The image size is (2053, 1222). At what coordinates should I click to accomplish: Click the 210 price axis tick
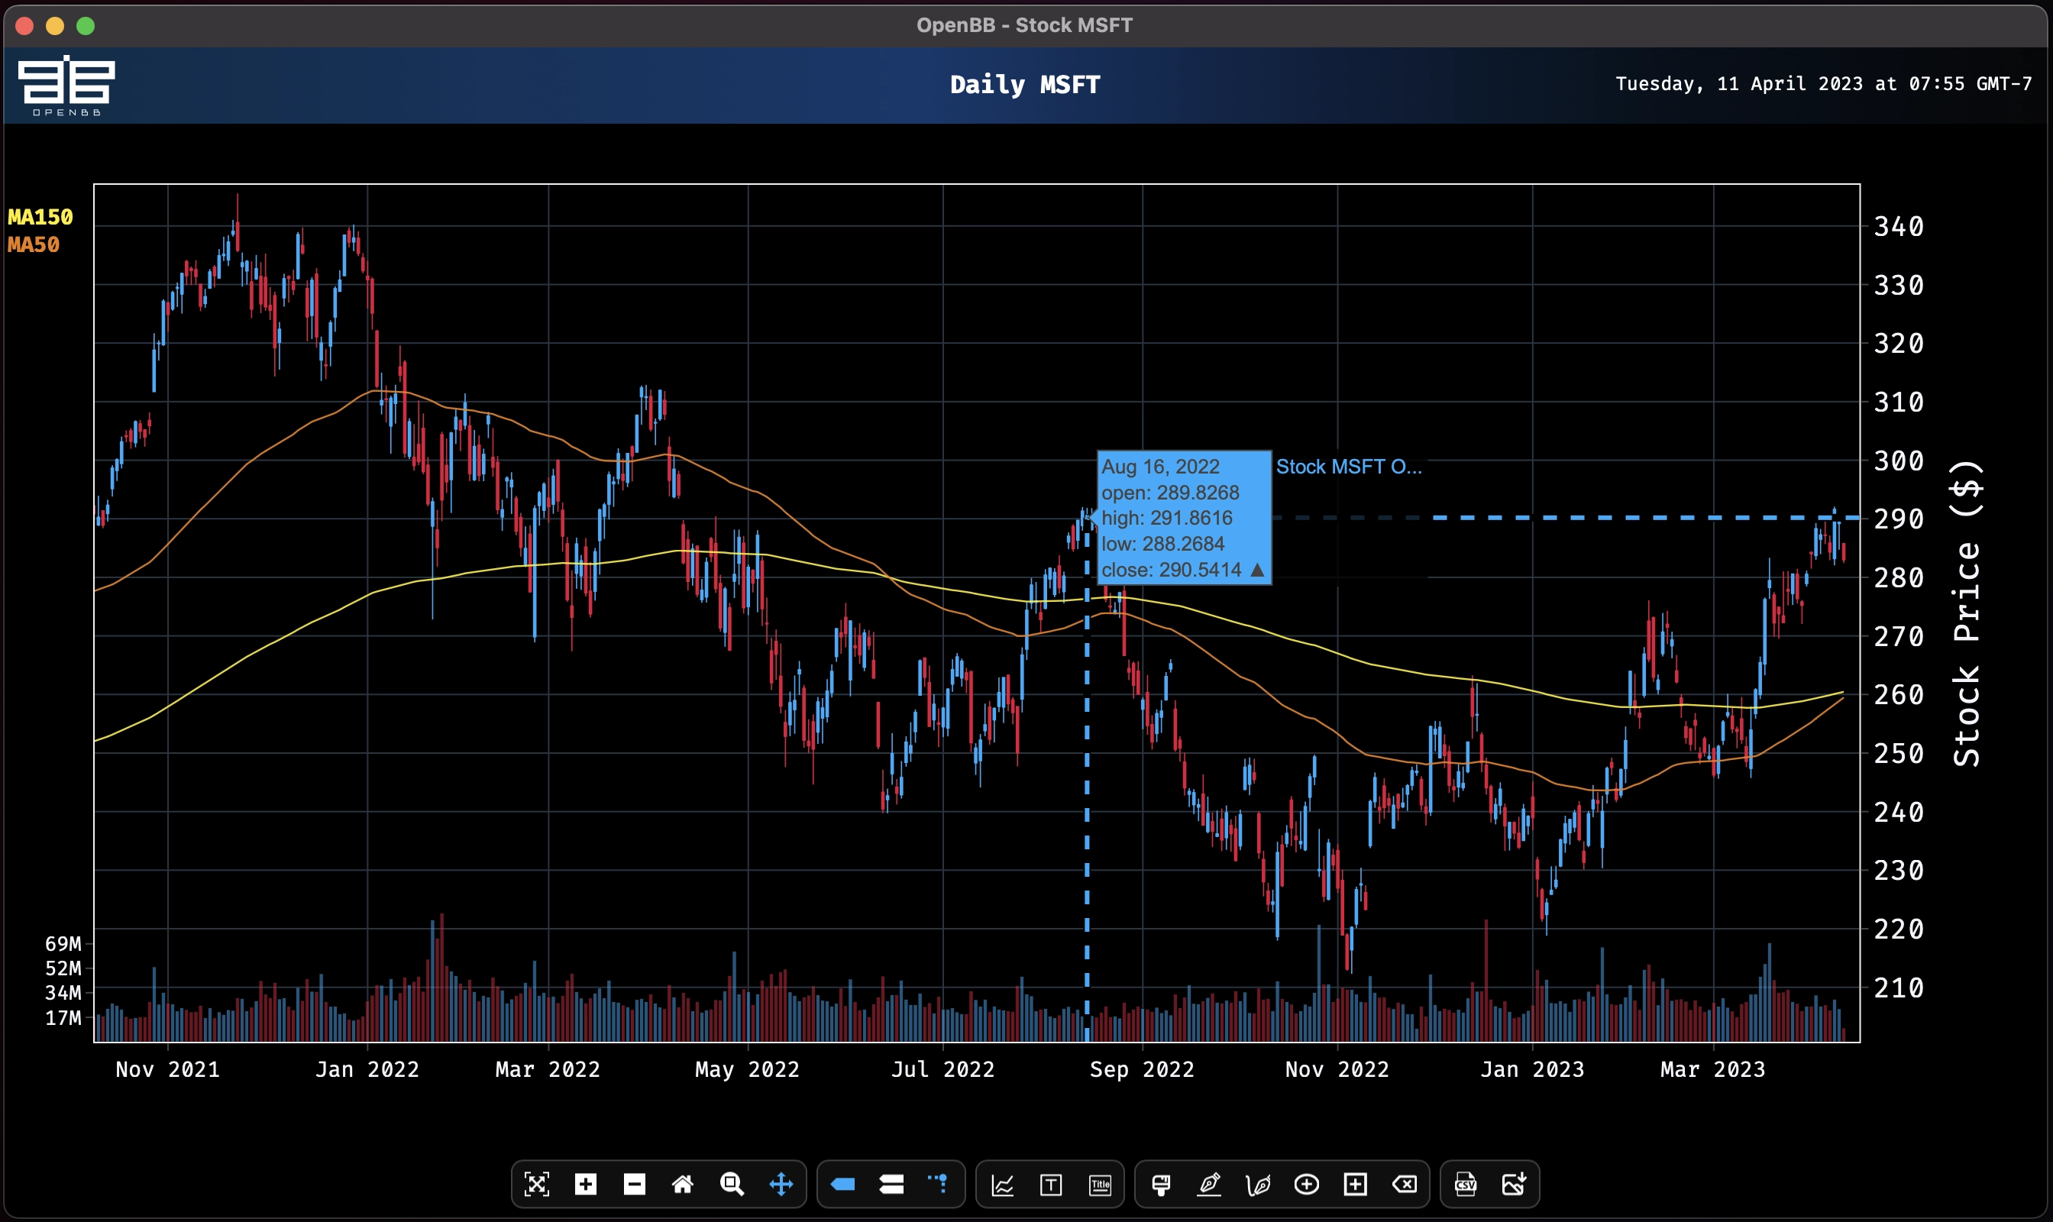pyautogui.click(x=1899, y=988)
